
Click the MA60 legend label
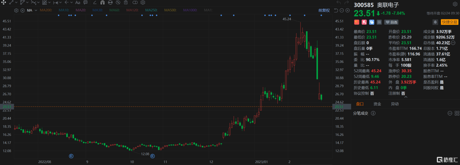coord(114,10)
